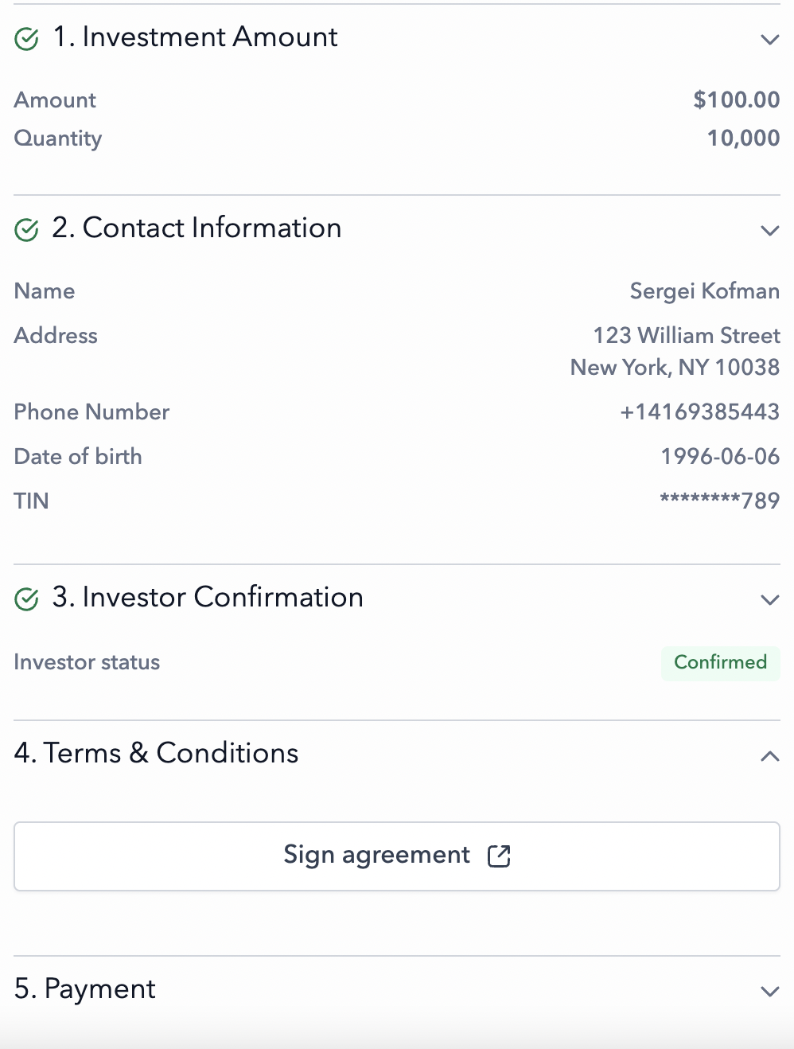Click the $100.00 amount value
This screenshot has width=794, height=1049.
coord(736,99)
